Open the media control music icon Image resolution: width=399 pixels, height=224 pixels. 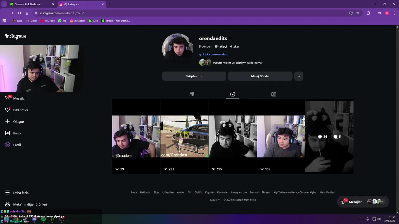coord(379,13)
